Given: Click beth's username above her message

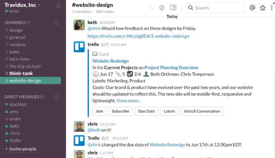Looking at the screenshot, I should click(x=92, y=22).
